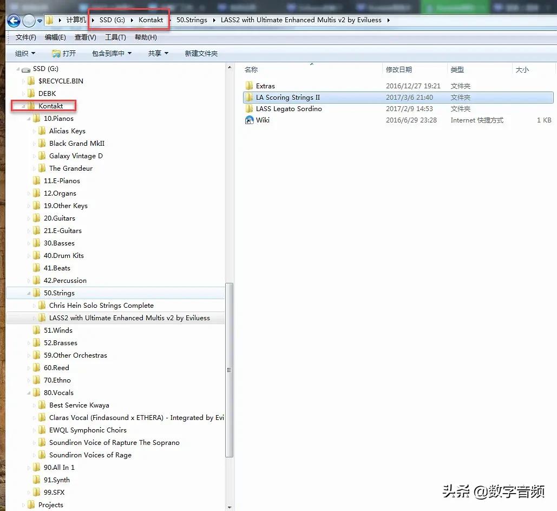
Task: Click the LASS Legato Sordino folder icon
Action: [249, 108]
